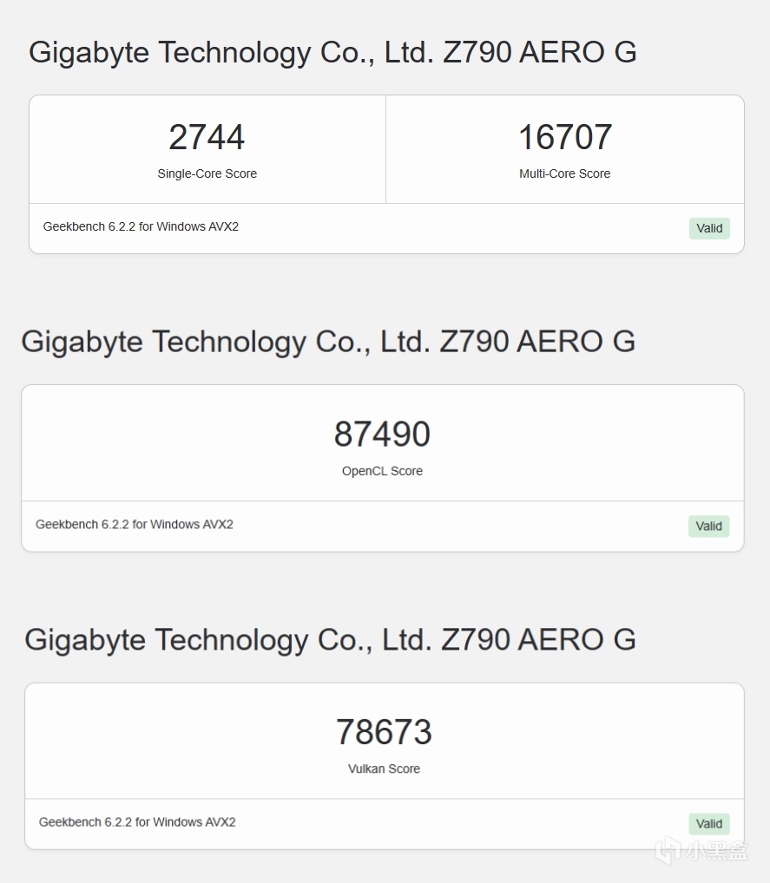Click the 小黑盒 watermark text

[716, 851]
